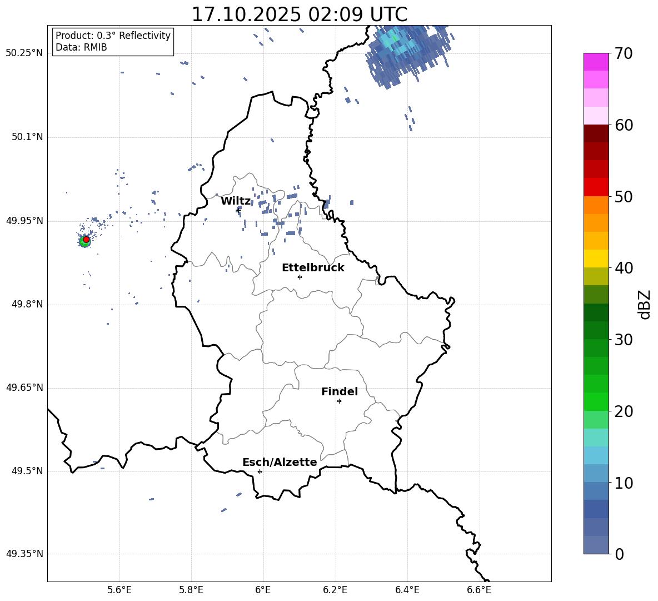Click the Ettelbruck city label
658x601 pixels.
click(313, 268)
